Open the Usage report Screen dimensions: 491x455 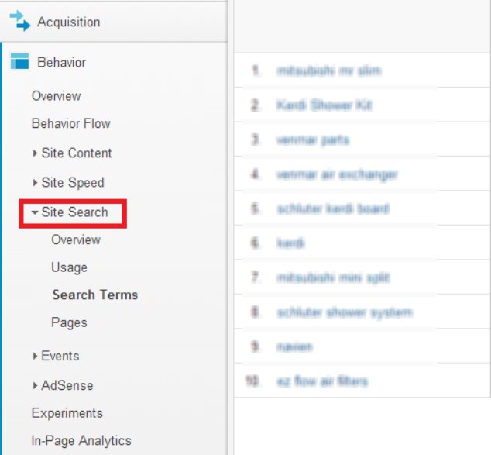click(x=69, y=267)
